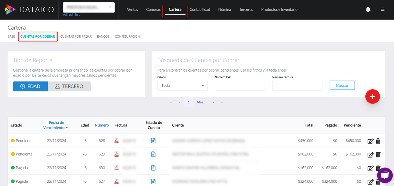Viewport: 394px width, 186px height.
Task: Switch to the CUENTAS POR PAGAR tab
Action: 76,37
